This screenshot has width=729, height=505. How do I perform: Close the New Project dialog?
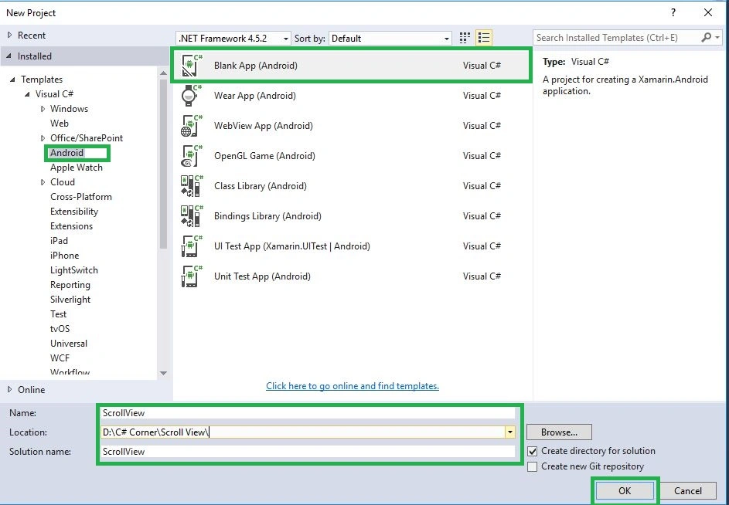tap(707, 12)
